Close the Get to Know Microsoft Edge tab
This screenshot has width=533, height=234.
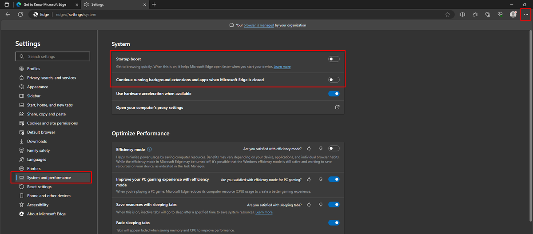pyautogui.click(x=76, y=4)
